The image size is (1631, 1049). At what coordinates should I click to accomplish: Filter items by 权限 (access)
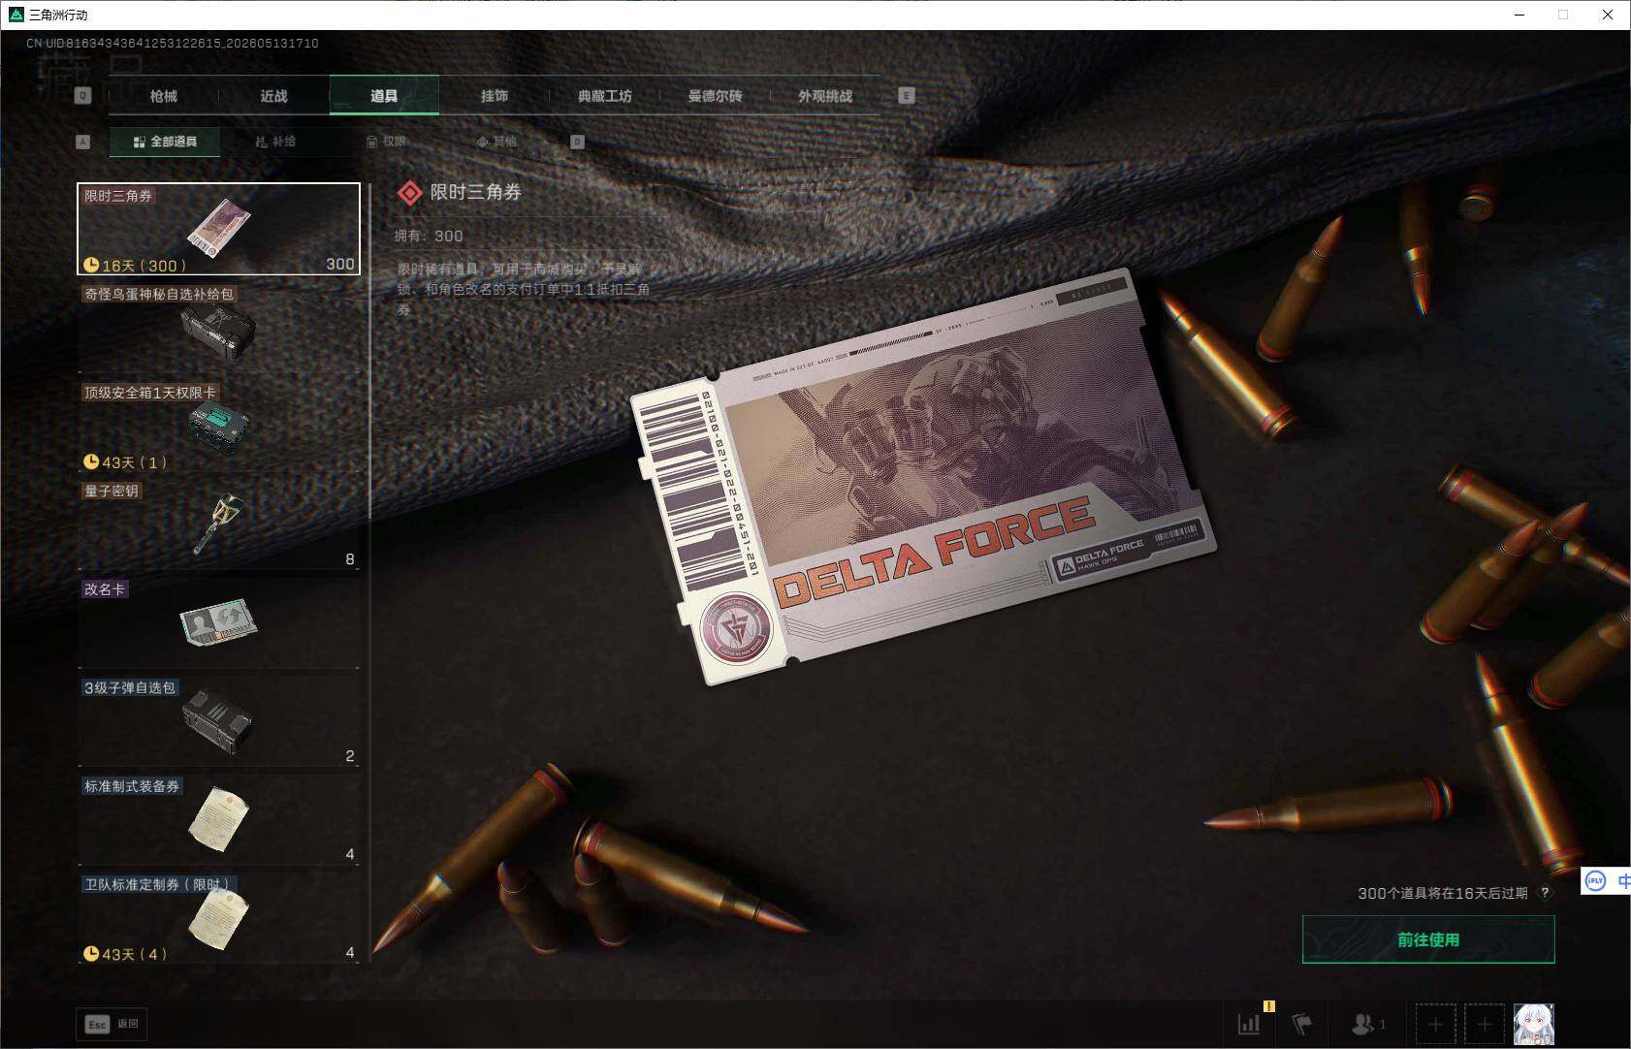click(386, 142)
